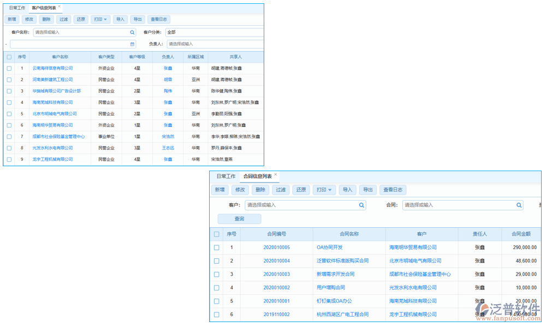
Task: Click the 查询 button
Action: pos(239,219)
